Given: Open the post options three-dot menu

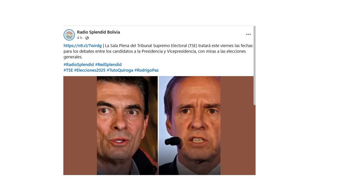Looking at the screenshot, I should point(248,34).
